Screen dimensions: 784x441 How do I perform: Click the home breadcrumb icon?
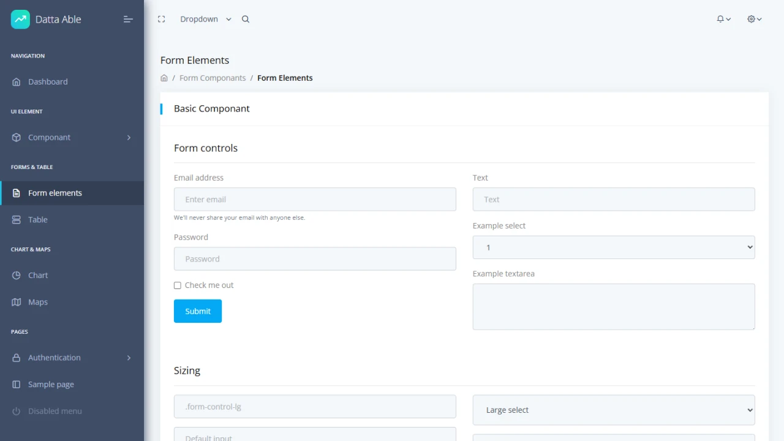tap(164, 78)
